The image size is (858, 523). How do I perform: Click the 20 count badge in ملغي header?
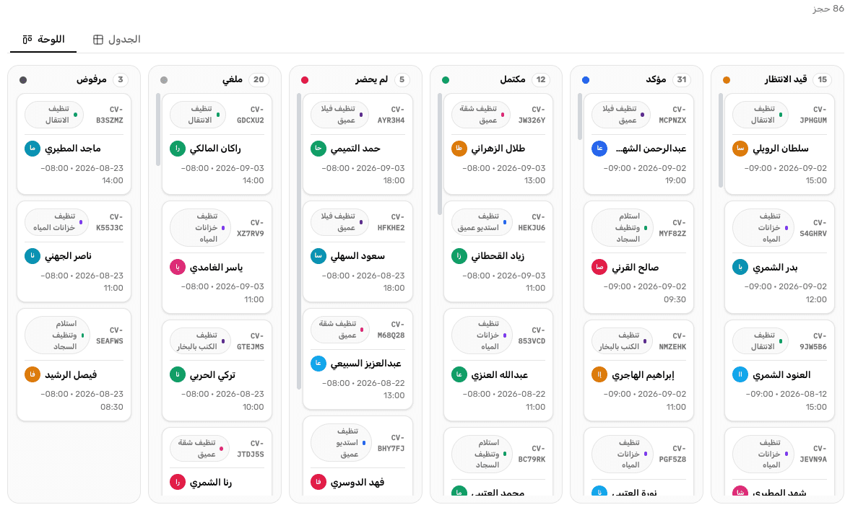(x=259, y=80)
